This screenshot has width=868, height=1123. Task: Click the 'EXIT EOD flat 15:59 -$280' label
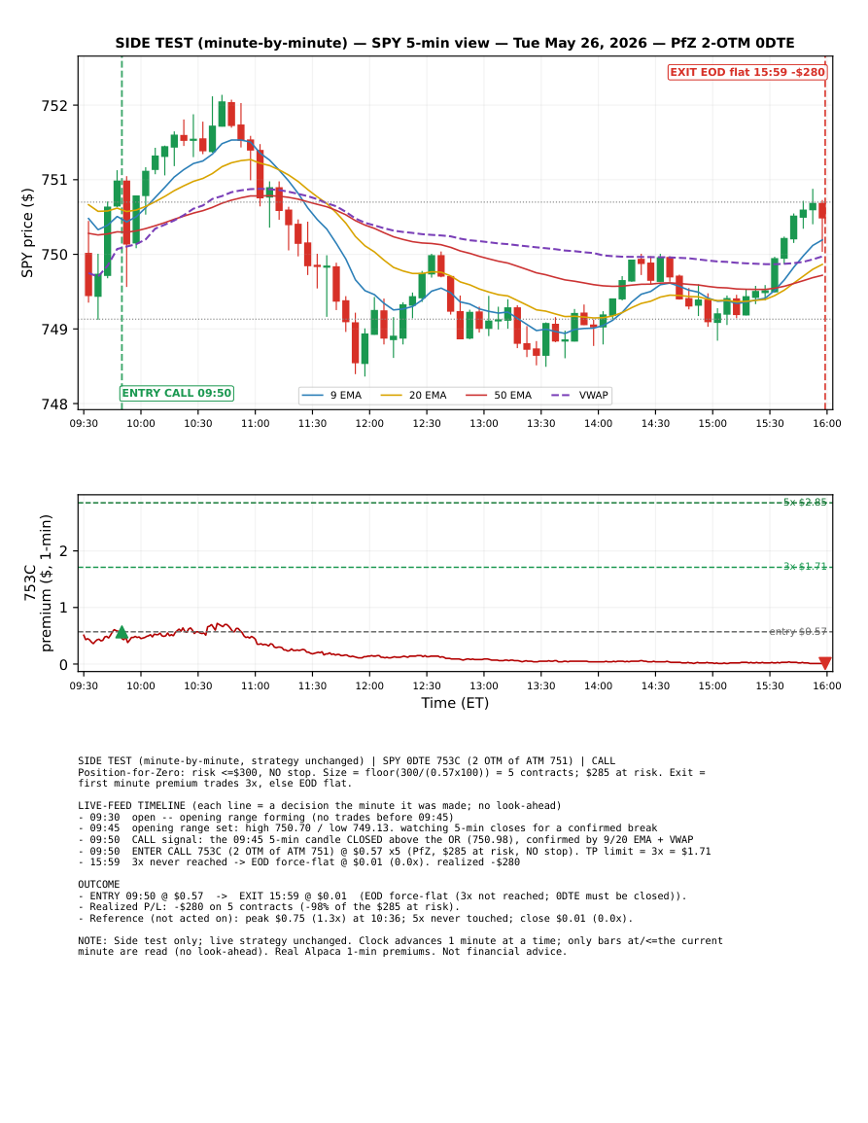pos(747,72)
